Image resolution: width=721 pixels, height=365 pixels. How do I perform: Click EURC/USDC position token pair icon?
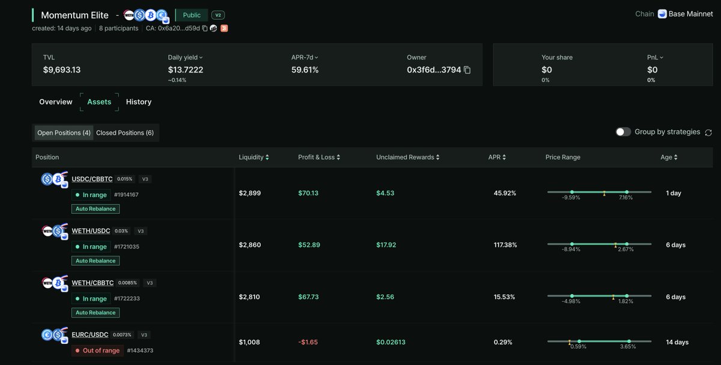53,335
